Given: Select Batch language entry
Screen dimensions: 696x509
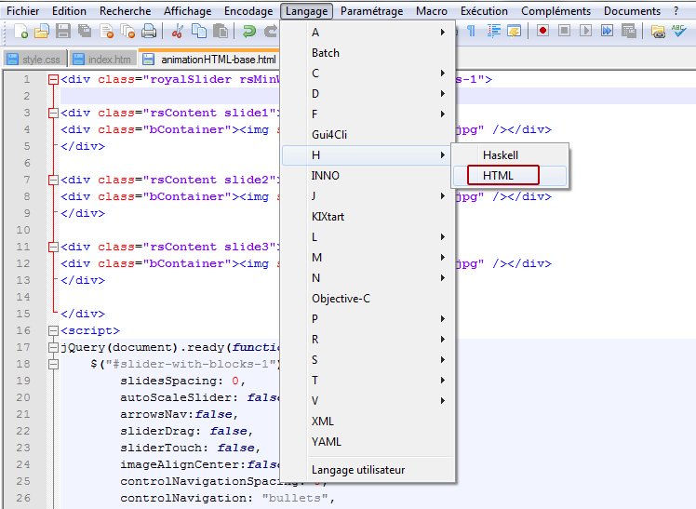Looking at the screenshot, I should 368,53.
